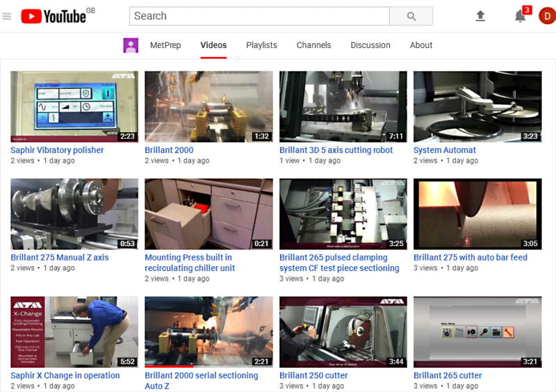Screen dimensions: 556x392
Task: Switch to the MetPrep home tab
Action: pyautogui.click(x=165, y=45)
